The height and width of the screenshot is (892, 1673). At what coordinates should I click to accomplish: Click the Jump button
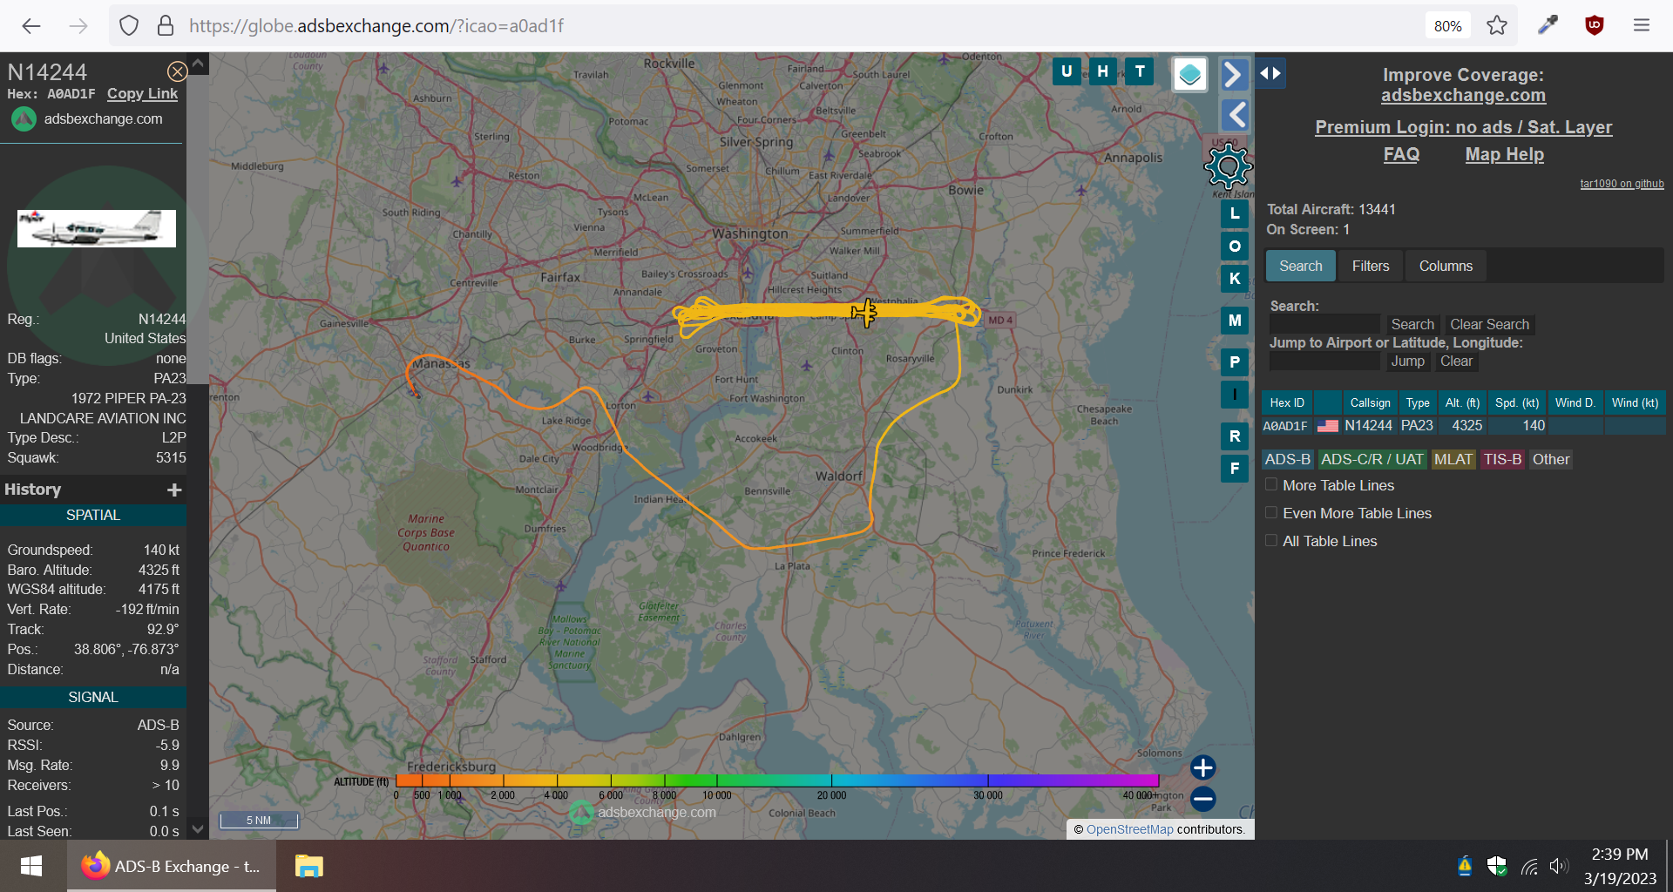click(x=1407, y=361)
